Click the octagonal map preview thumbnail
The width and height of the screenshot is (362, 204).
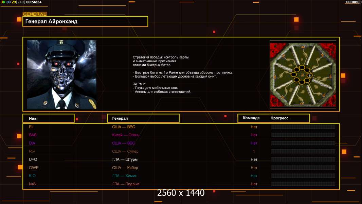tap(303, 74)
